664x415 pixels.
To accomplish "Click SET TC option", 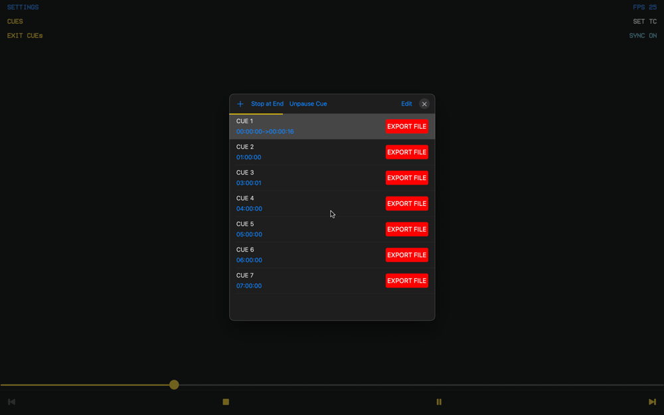I will click(x=645, y=21).
